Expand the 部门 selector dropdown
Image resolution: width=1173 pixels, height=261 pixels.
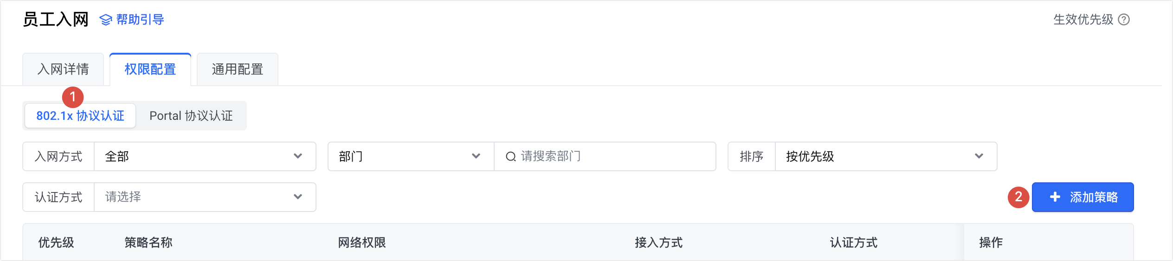tap(410, 156)
